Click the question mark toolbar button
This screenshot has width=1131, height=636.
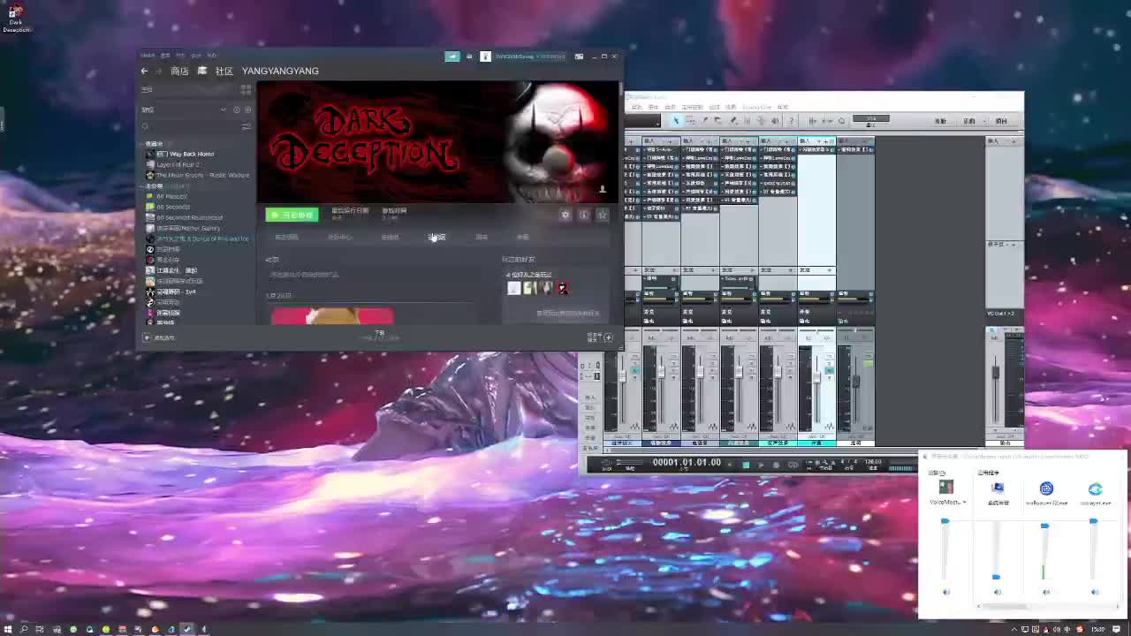click(791, 121)
